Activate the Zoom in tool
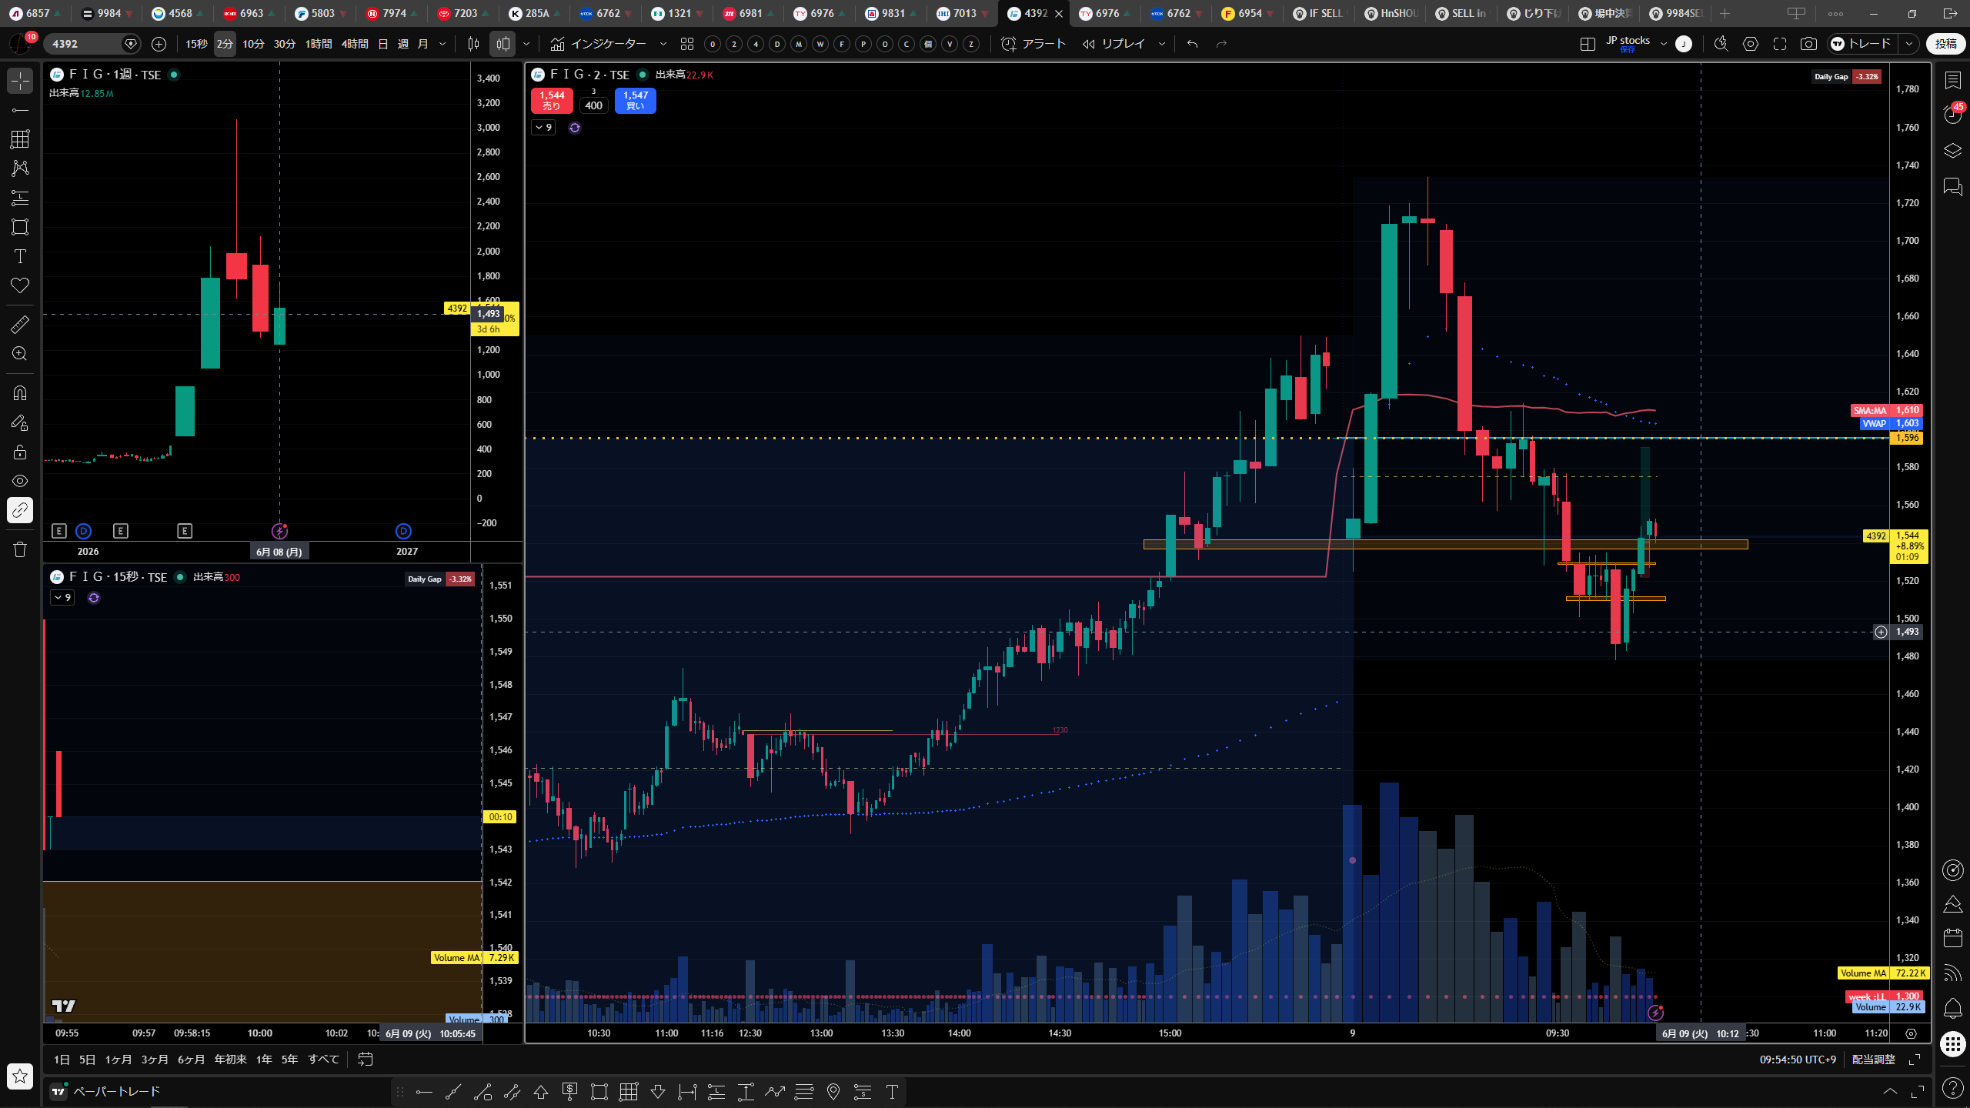Viewport: 1970px width, 1108px height. point(20,354)
